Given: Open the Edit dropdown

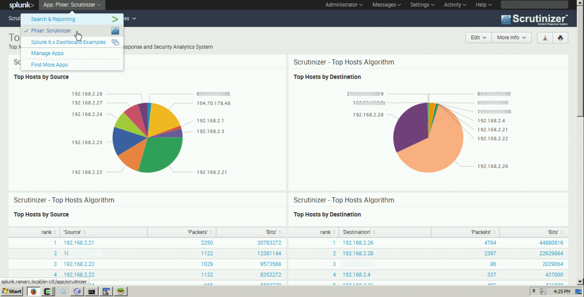Looking at the screenshot, I should pos(478,38).
